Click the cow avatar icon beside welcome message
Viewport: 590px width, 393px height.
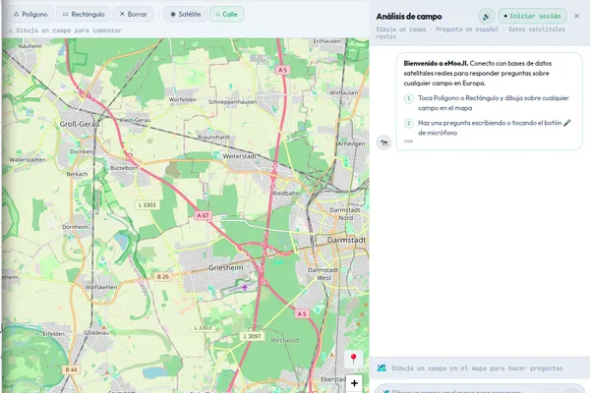(383, 142)
